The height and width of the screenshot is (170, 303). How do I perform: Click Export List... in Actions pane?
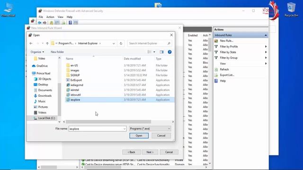click(227, 75)
